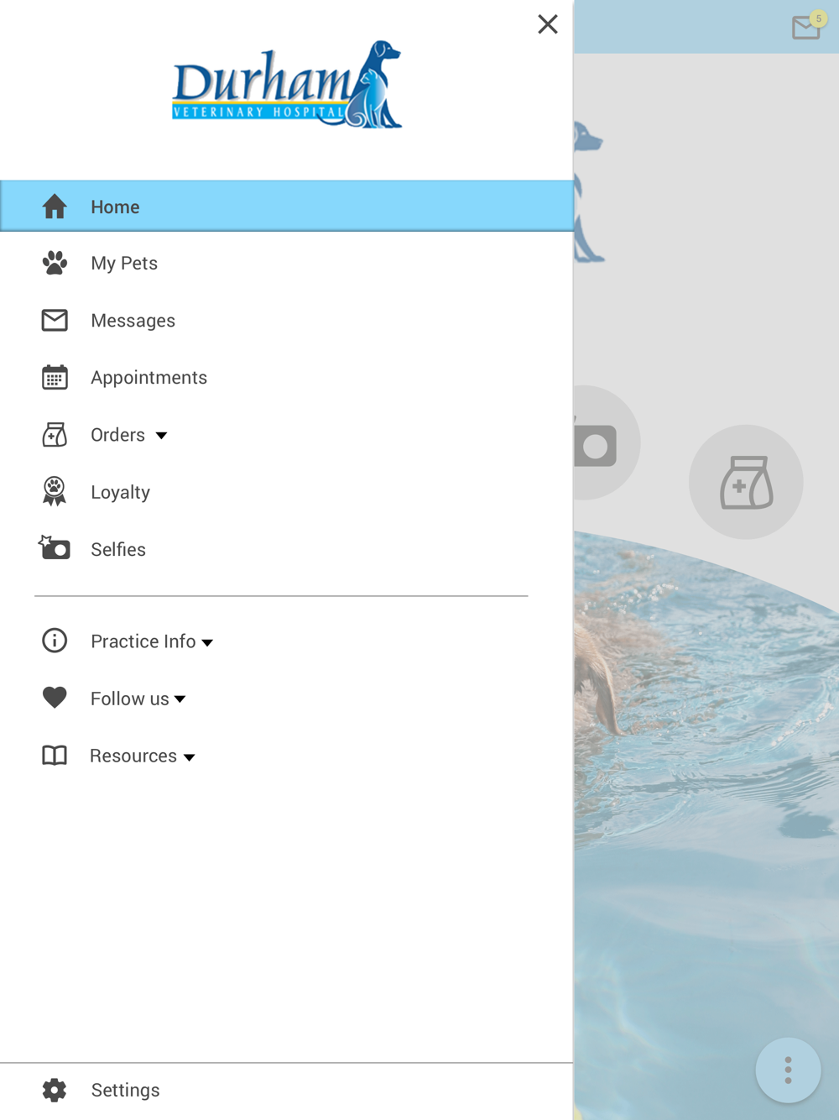Close the navigation drawer with X
The width and height of the screenshot is (839, 1120).
tap(548, 24)
